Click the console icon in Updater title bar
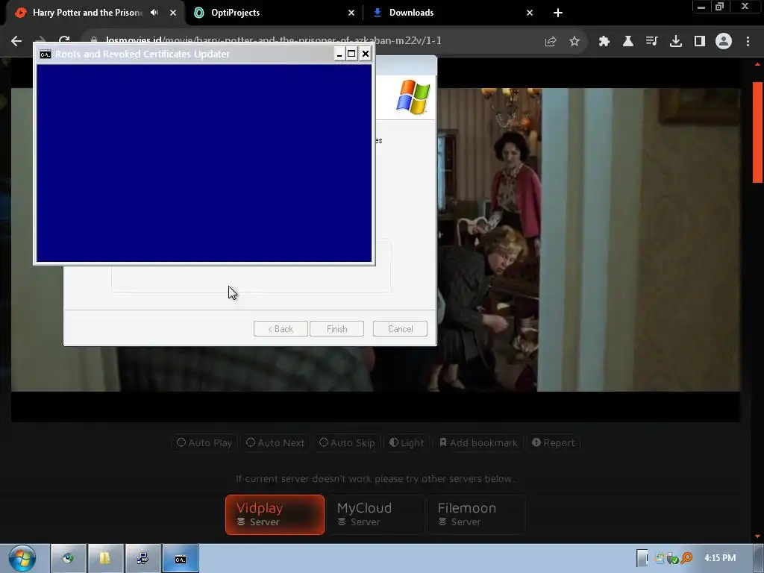 coord(46,54)
